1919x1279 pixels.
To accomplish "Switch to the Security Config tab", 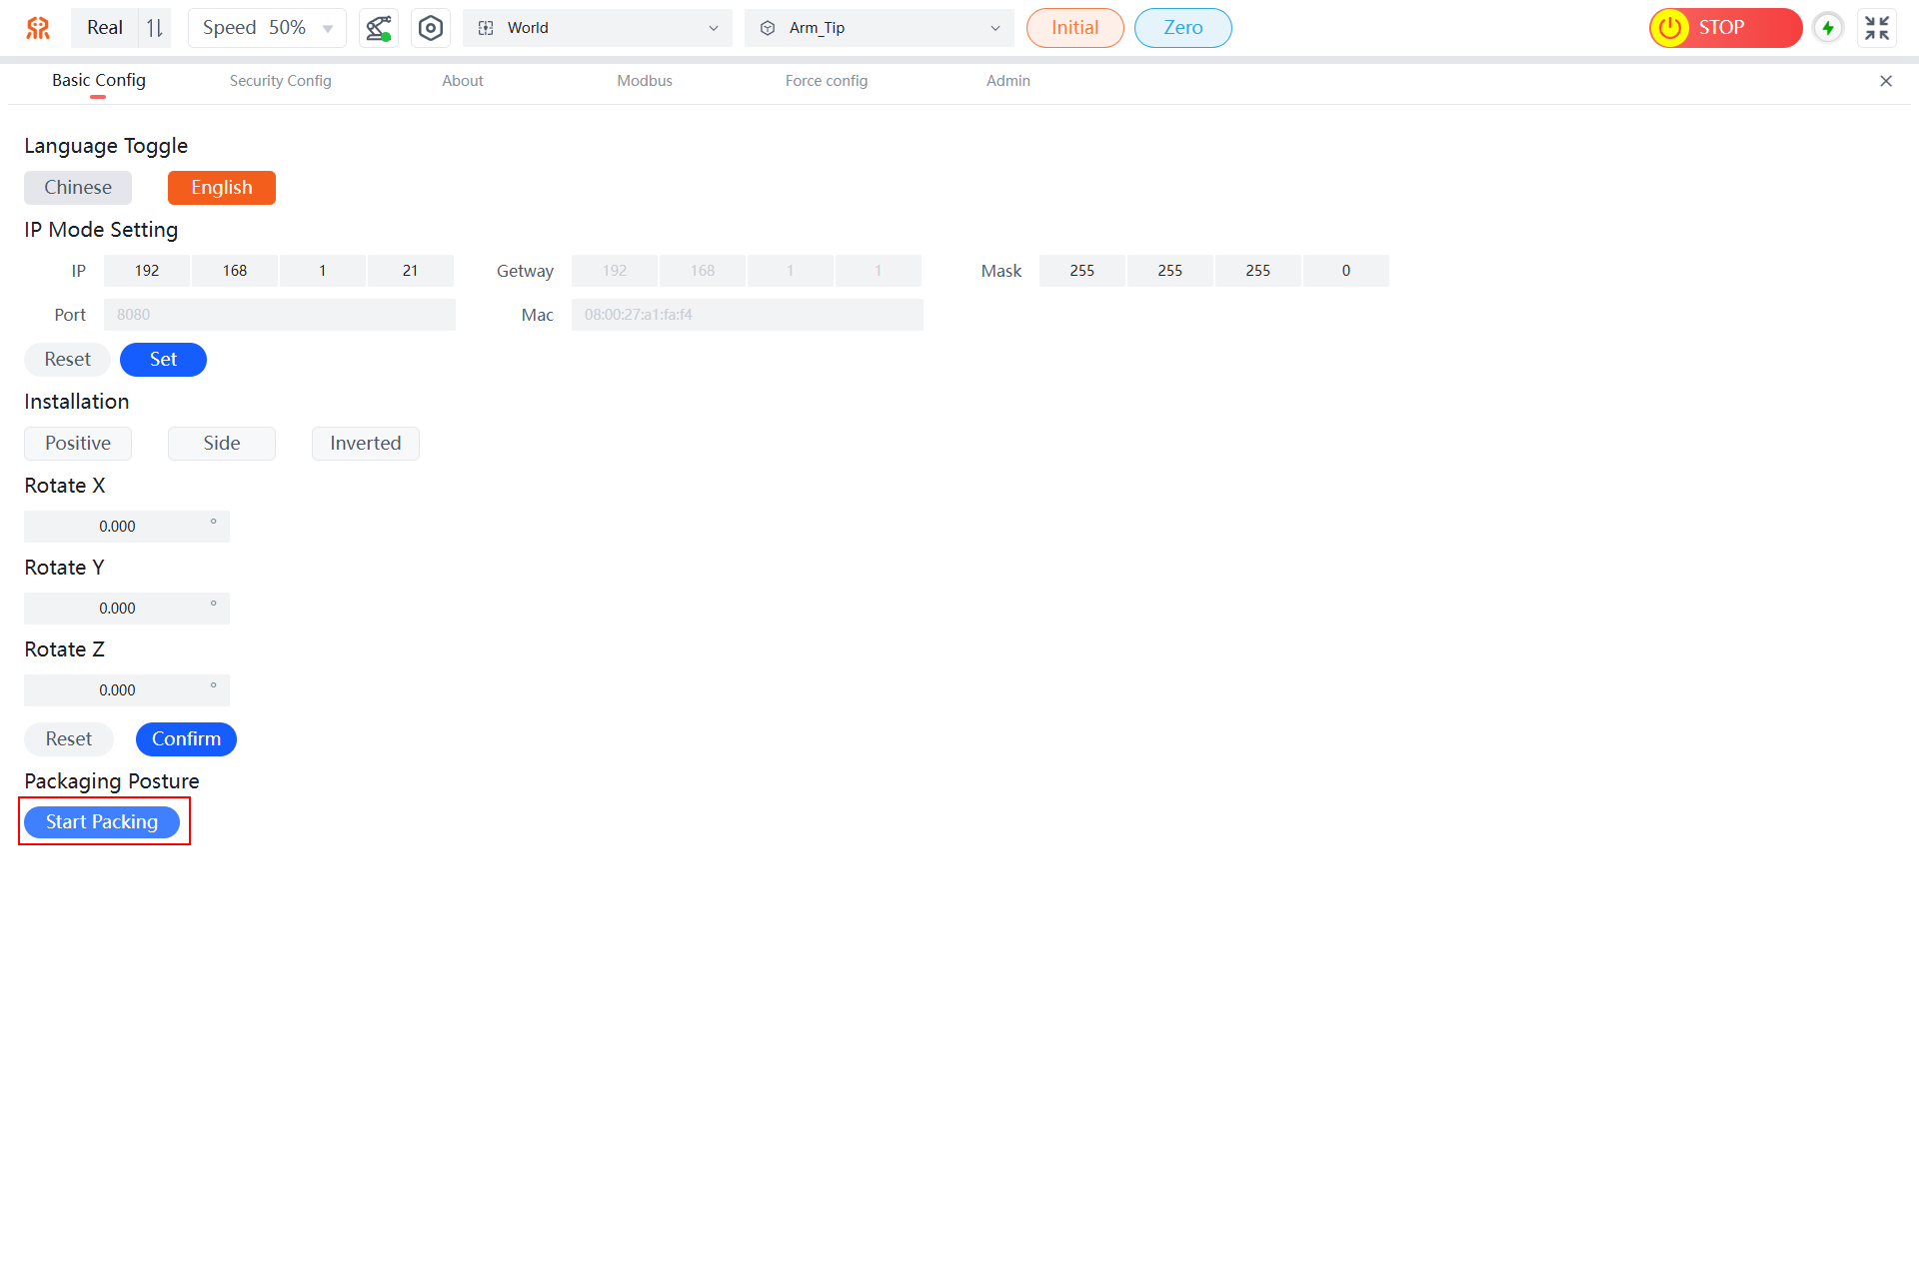I will [280, 81].
